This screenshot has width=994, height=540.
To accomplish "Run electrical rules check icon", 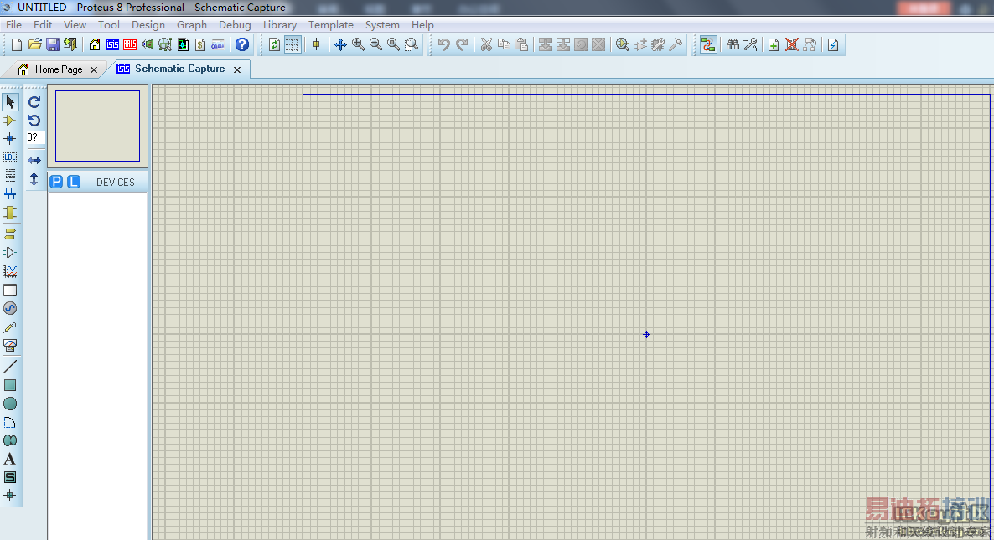I will [833, 45].
